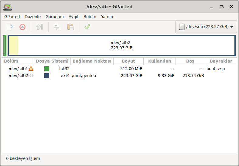Open the Görünüm menu

pos(55,17)
